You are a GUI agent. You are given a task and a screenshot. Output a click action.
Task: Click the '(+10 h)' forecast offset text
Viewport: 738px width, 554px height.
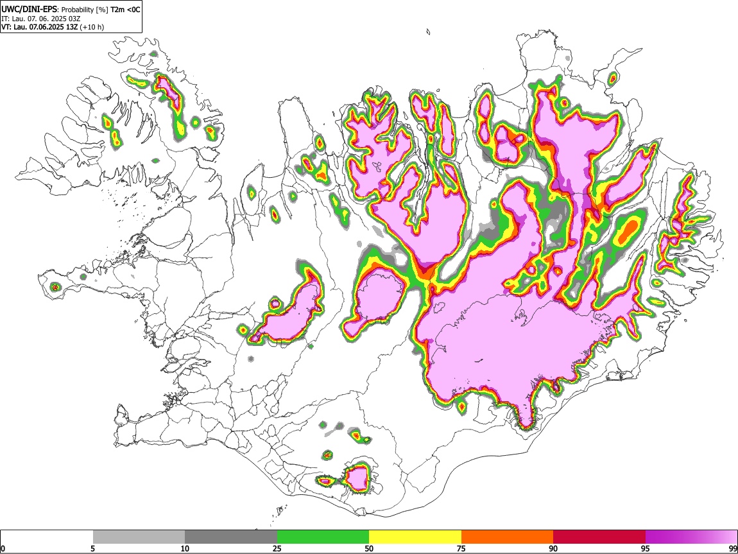click(x=92, y=27)
